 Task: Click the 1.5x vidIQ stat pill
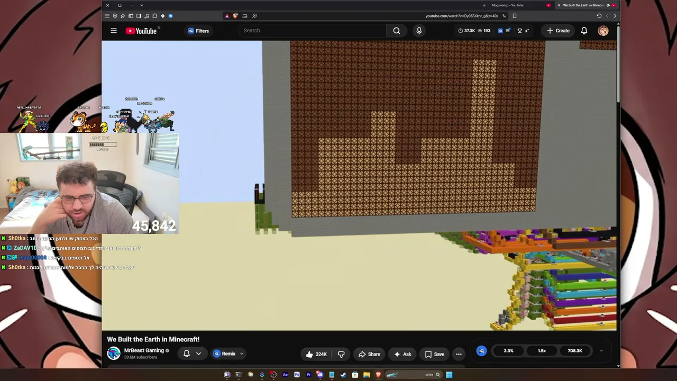click(542, 351)
